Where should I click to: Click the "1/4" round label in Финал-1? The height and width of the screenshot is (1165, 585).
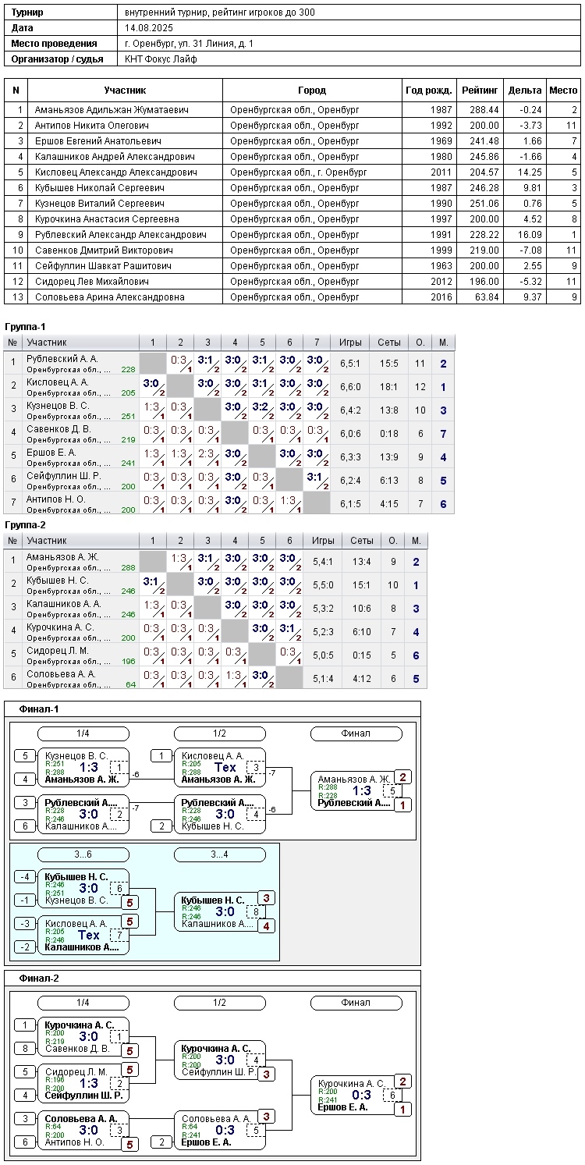(x=83, y=733)
